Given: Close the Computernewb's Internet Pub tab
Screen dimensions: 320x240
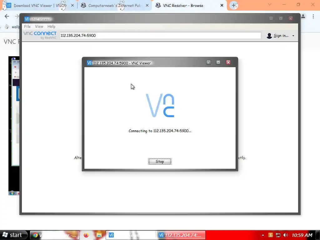Looking at the screenshot, I should coord(147,6).
